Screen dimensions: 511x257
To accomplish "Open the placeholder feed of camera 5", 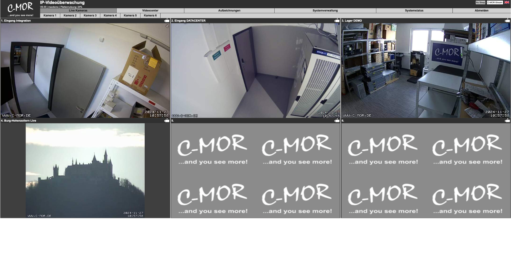I will 256,170.
